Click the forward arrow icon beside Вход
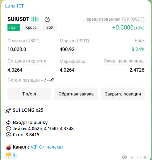152x160 pixels. (8, 123)
